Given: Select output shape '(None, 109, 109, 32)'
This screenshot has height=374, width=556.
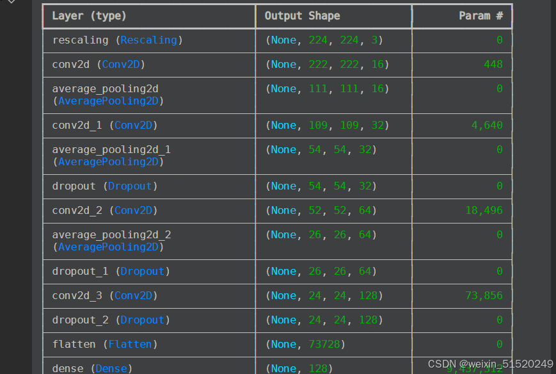Looking at the screenshot, I should click(328, 126).
